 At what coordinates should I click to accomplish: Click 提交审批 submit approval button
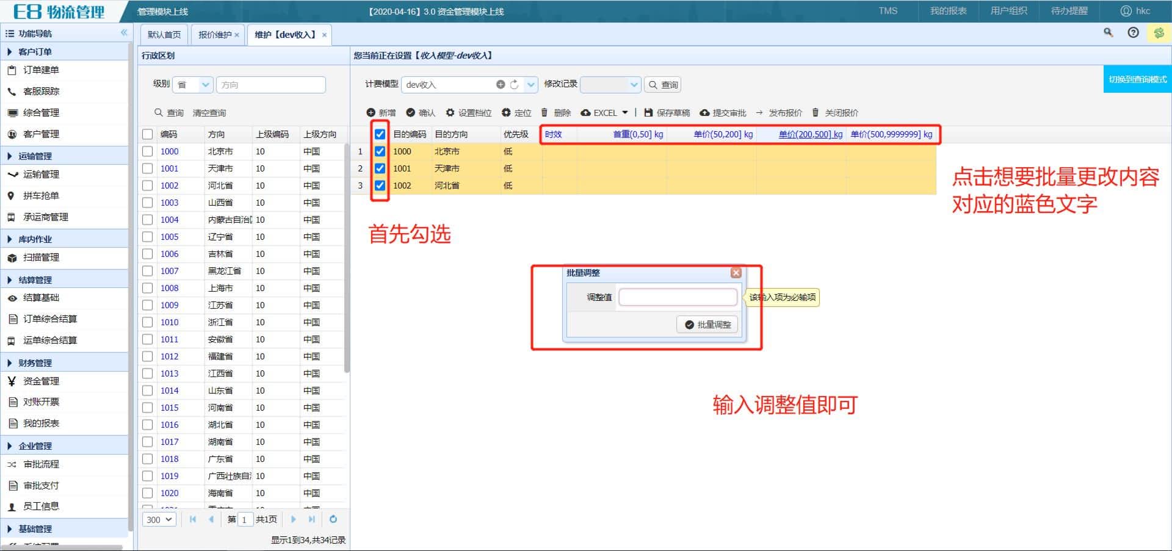coord(723,113)
